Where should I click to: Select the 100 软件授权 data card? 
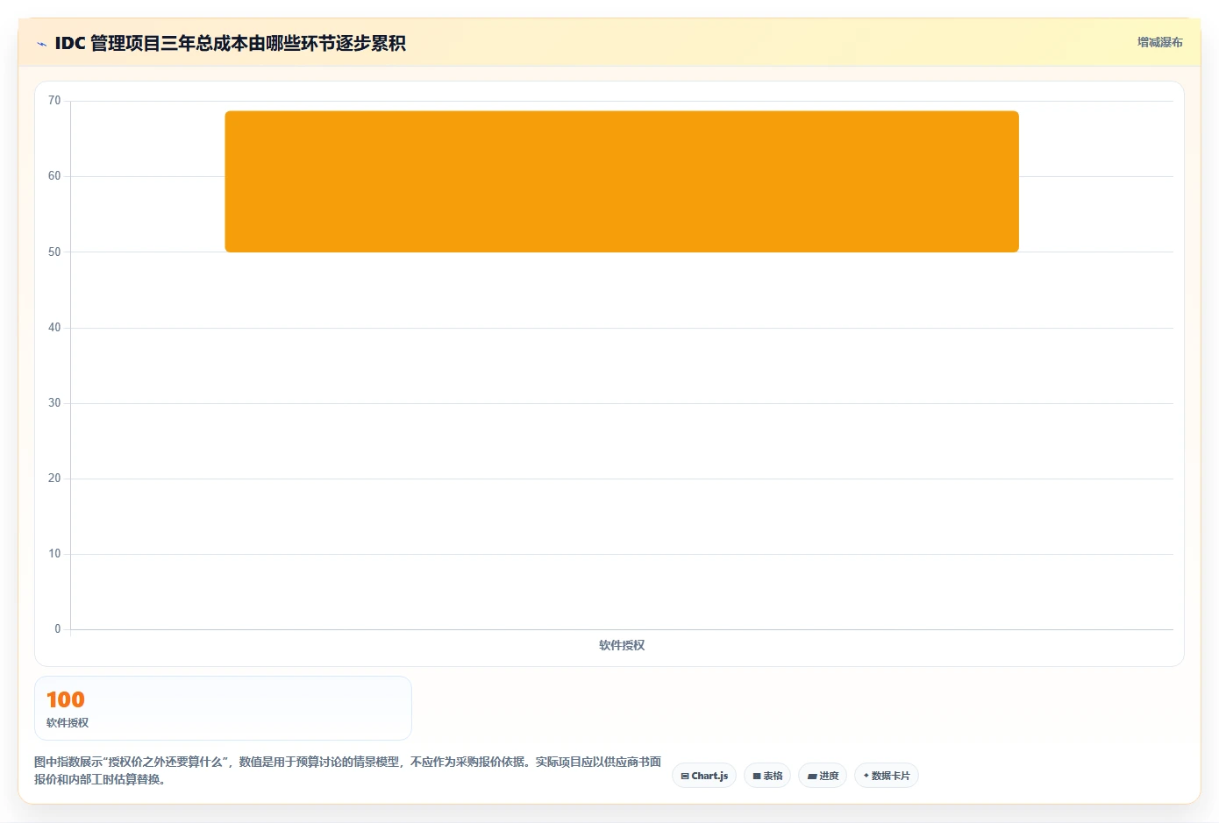click(223, 708)
